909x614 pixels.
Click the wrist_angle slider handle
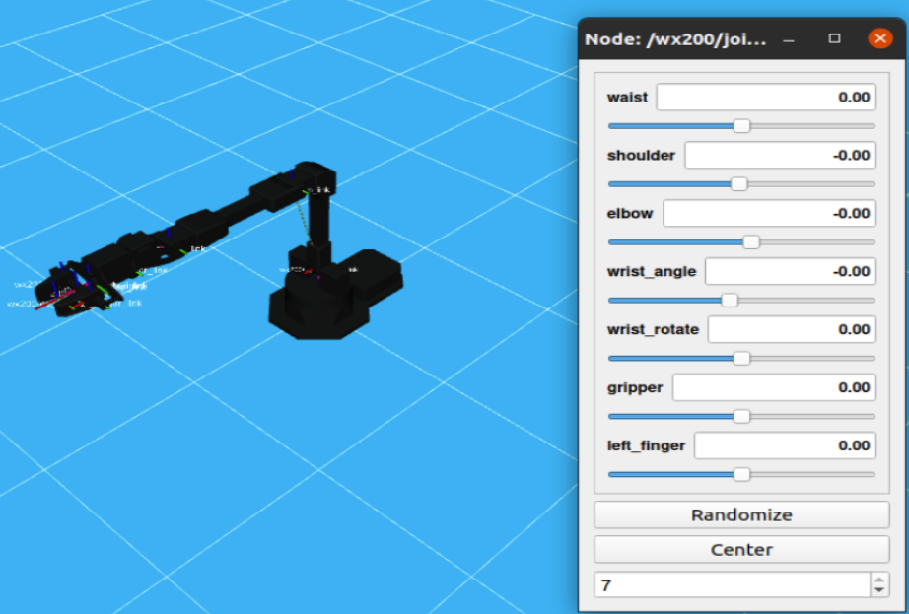click(730, 300)
